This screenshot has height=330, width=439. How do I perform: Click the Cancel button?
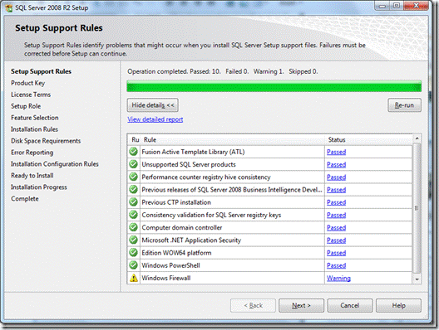pyautogui.click(x=350, y=305)
